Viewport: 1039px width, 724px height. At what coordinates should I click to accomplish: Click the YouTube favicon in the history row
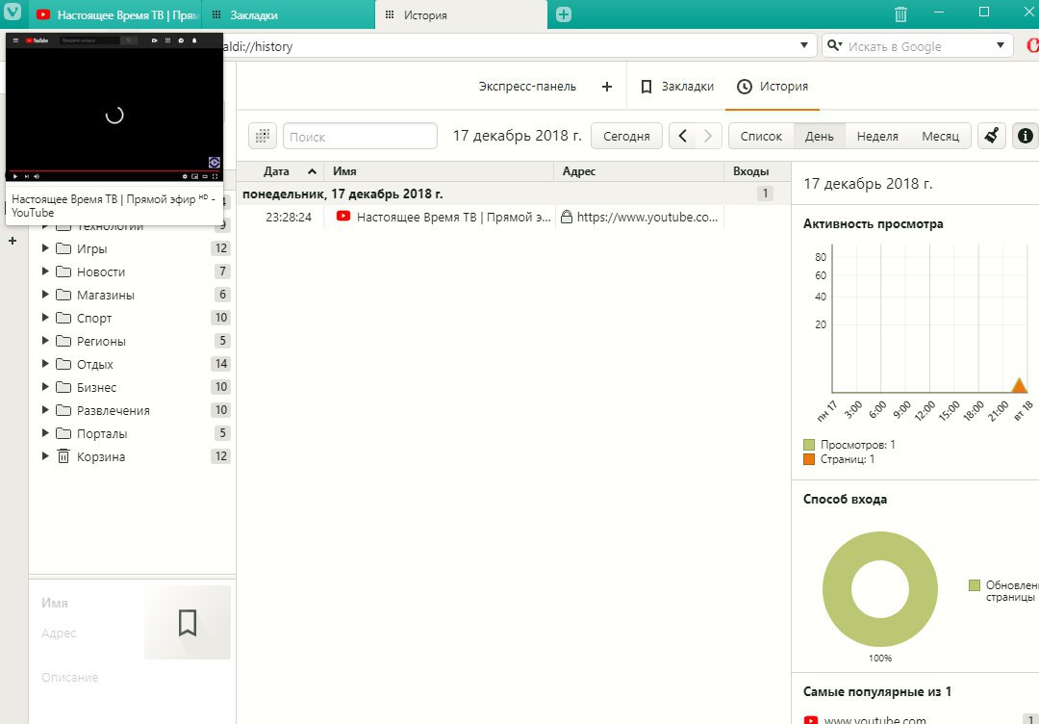click(343, 216)
